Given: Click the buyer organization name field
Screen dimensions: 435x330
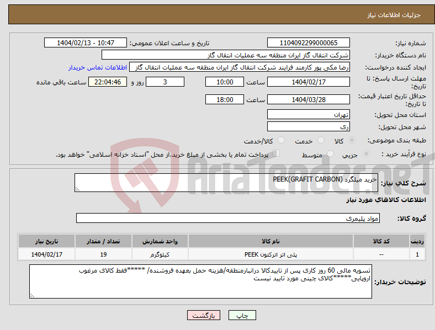Looking at the screenshot, I should tap(226, 55).
